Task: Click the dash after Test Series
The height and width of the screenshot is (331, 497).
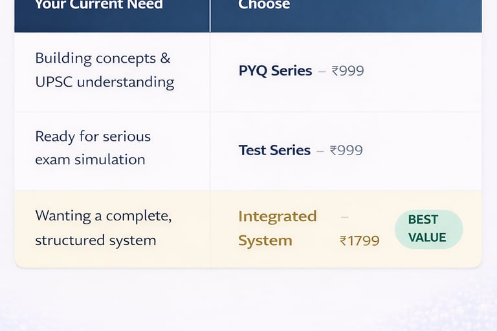Action: [320, 151]
